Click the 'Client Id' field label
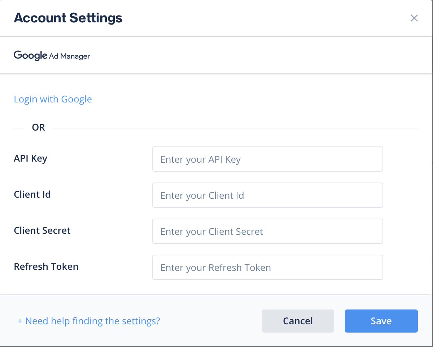 32,194
